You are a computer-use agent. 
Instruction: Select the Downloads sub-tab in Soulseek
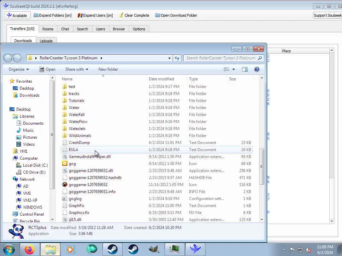click(23, 40)
